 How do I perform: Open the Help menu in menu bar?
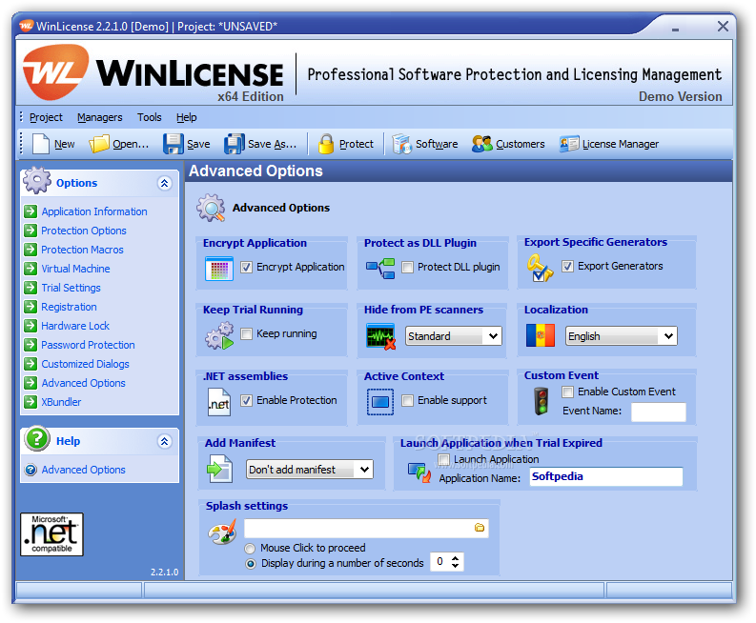187,117
